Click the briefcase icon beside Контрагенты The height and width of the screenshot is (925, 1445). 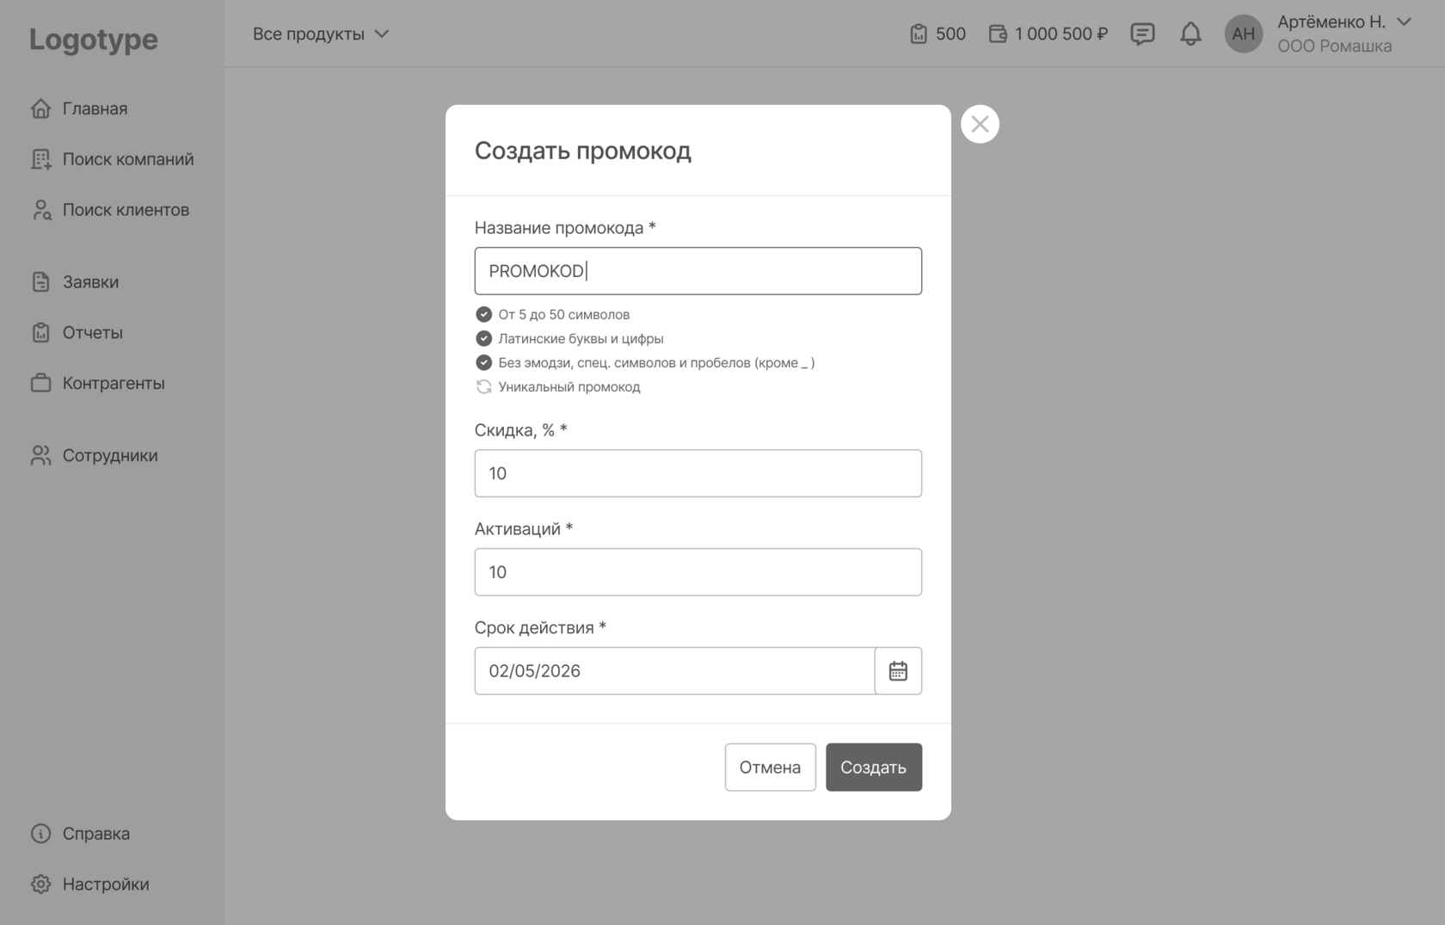[40, 383]
